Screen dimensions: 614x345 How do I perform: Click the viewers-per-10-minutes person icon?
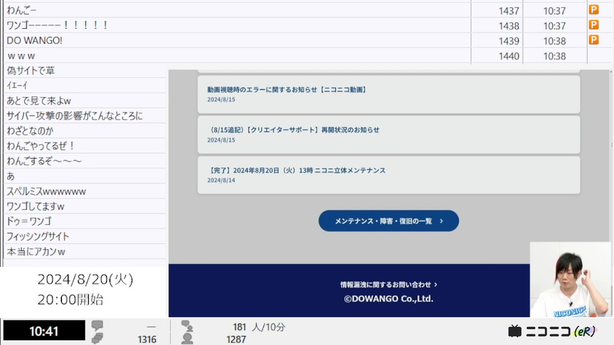click(187, 326)
